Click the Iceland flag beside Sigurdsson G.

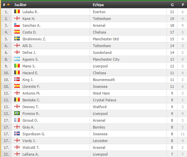tap(17, 134)
